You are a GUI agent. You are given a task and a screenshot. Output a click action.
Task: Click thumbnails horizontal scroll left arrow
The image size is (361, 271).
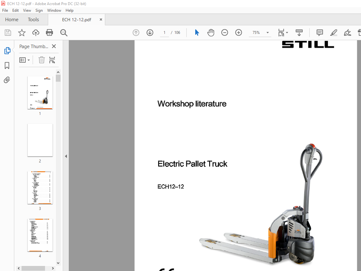[19, 268]
